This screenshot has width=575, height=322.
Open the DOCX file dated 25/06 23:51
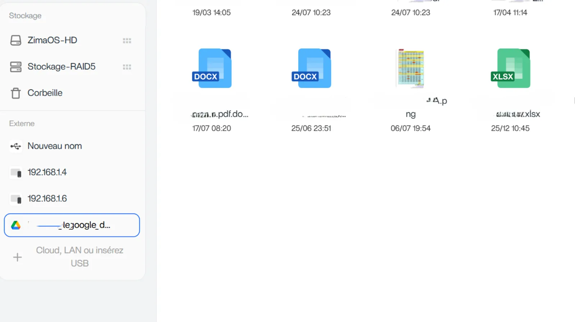pyautogui.click(x=311, y=68)
